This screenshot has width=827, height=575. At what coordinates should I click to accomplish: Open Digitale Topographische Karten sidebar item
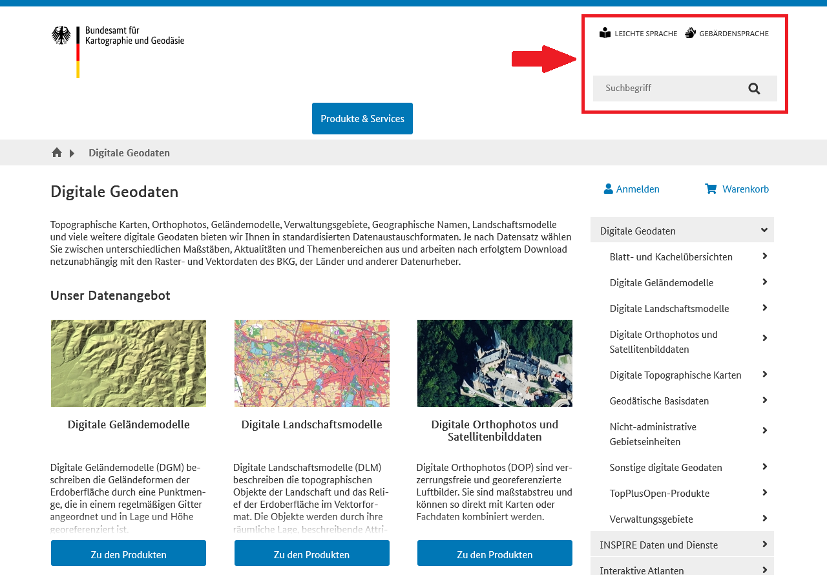pyautogui.click(x=675, y=375)
